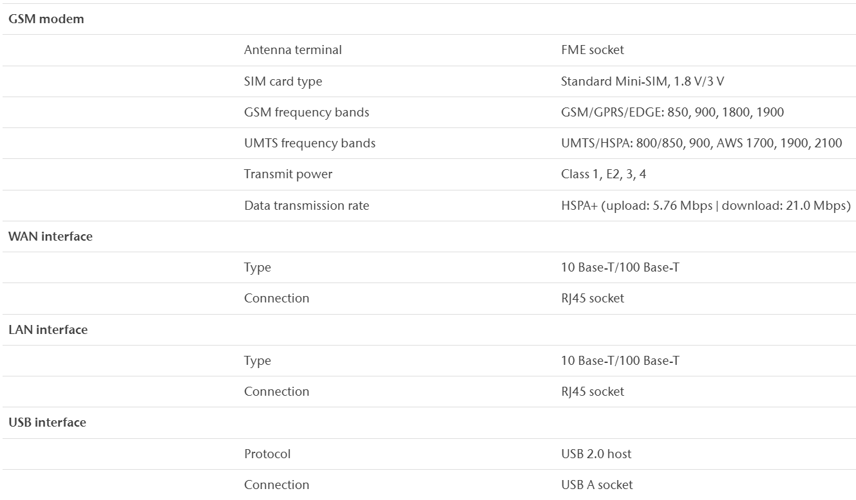Click the Standard Mini-SIM value text
Screen dimensions: 856x500
pyautogui.click(x=647, y=81)
